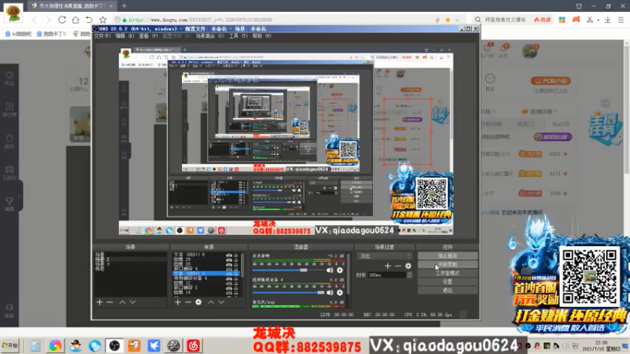Toggle visibility of 图像 12 source

click(228, 283)
